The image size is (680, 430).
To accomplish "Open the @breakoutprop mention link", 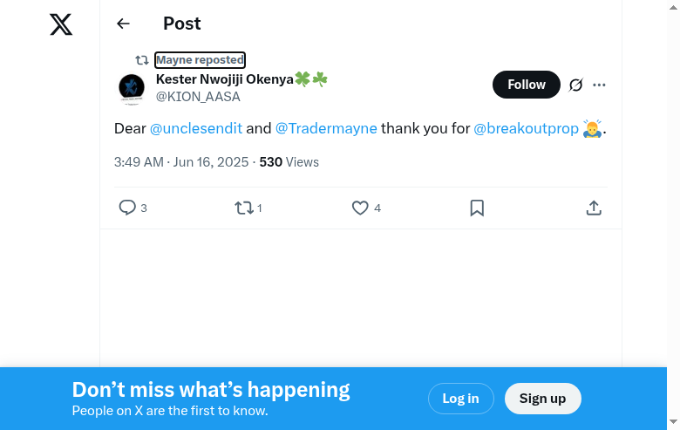I will coord(526,128).
